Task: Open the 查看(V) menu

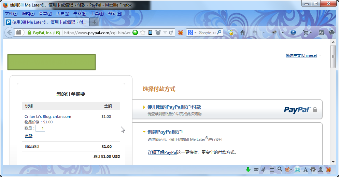Action: [x=45, y=14]
